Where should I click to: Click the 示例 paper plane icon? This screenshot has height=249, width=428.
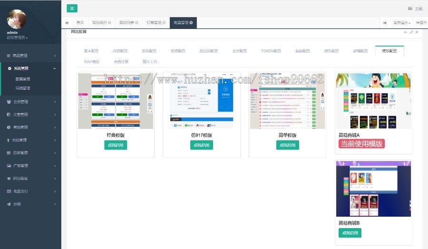click(9, 204)
